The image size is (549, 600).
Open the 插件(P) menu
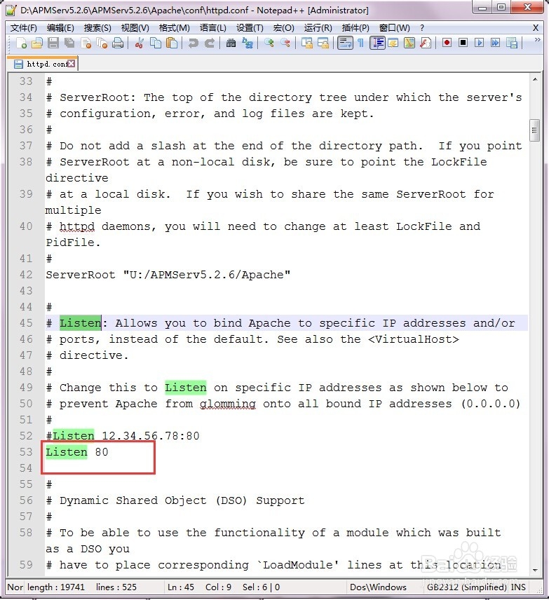(355, 27)
